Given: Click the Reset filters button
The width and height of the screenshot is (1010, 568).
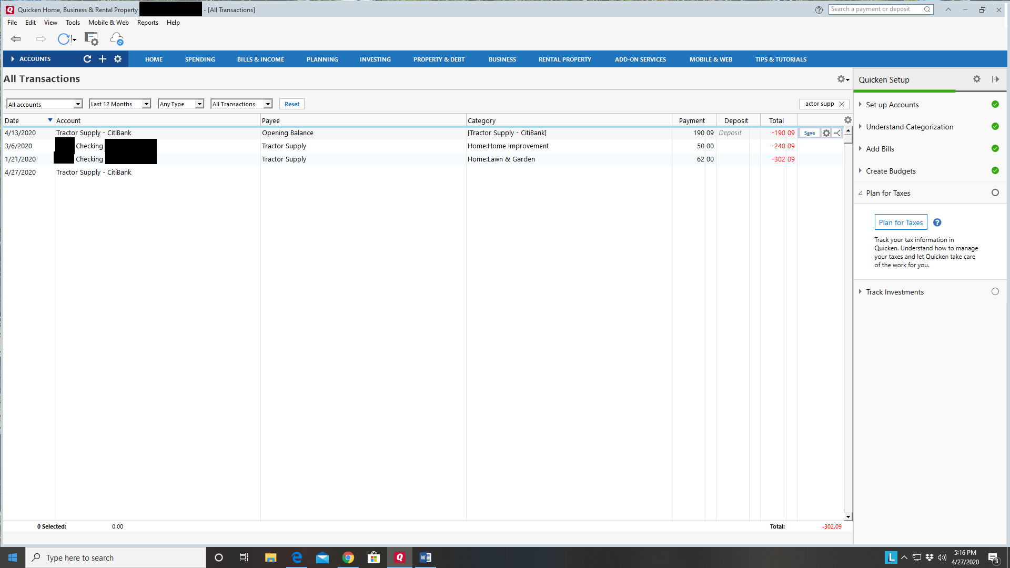Looking at the screenshot, I should [291, 104].
